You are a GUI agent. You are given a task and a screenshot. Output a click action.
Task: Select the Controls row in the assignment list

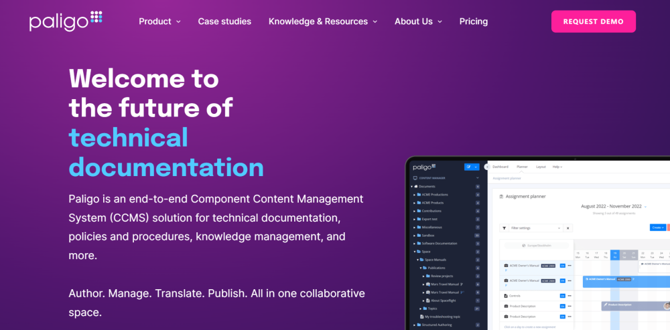pyautogui.click(x=537, y=296)
